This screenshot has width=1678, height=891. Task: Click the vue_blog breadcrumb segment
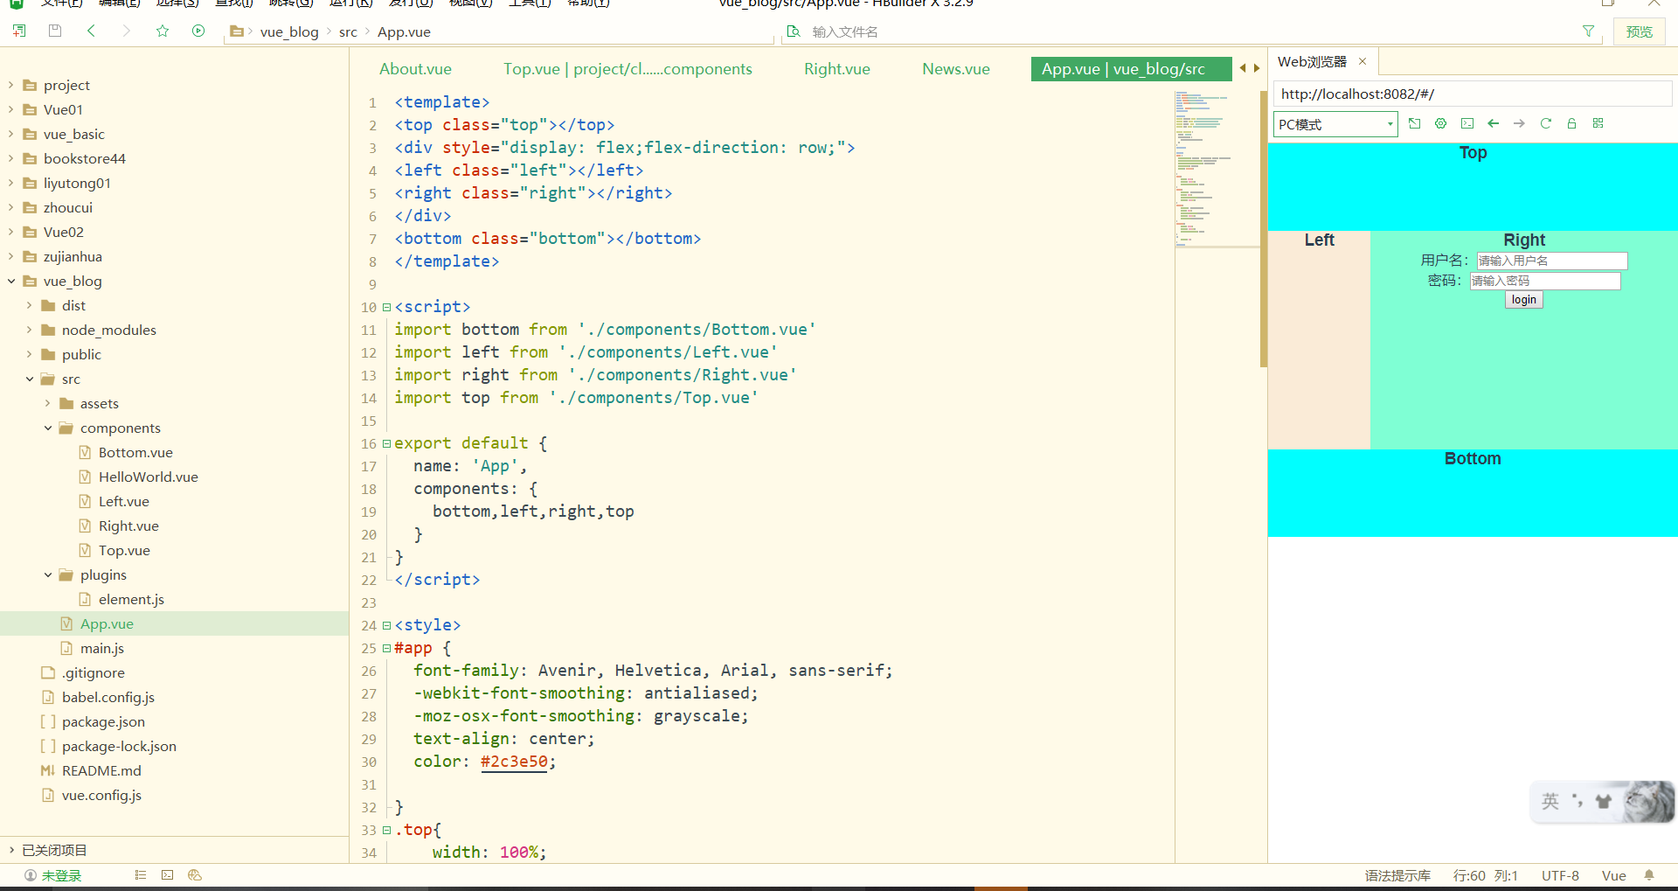289,31
